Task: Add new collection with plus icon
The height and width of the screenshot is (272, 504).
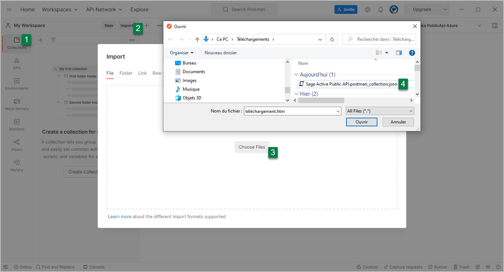Action: [x=40, y=40]
